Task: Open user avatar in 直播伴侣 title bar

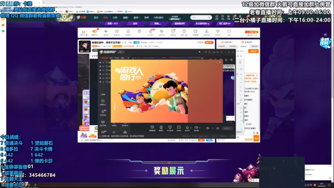Action: click(x=200, y=52)
